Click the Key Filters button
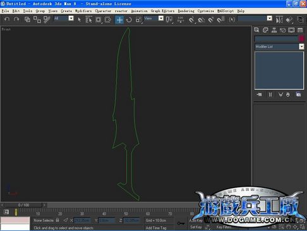This screenshot has width=307, height=231. tap(224, 227)
